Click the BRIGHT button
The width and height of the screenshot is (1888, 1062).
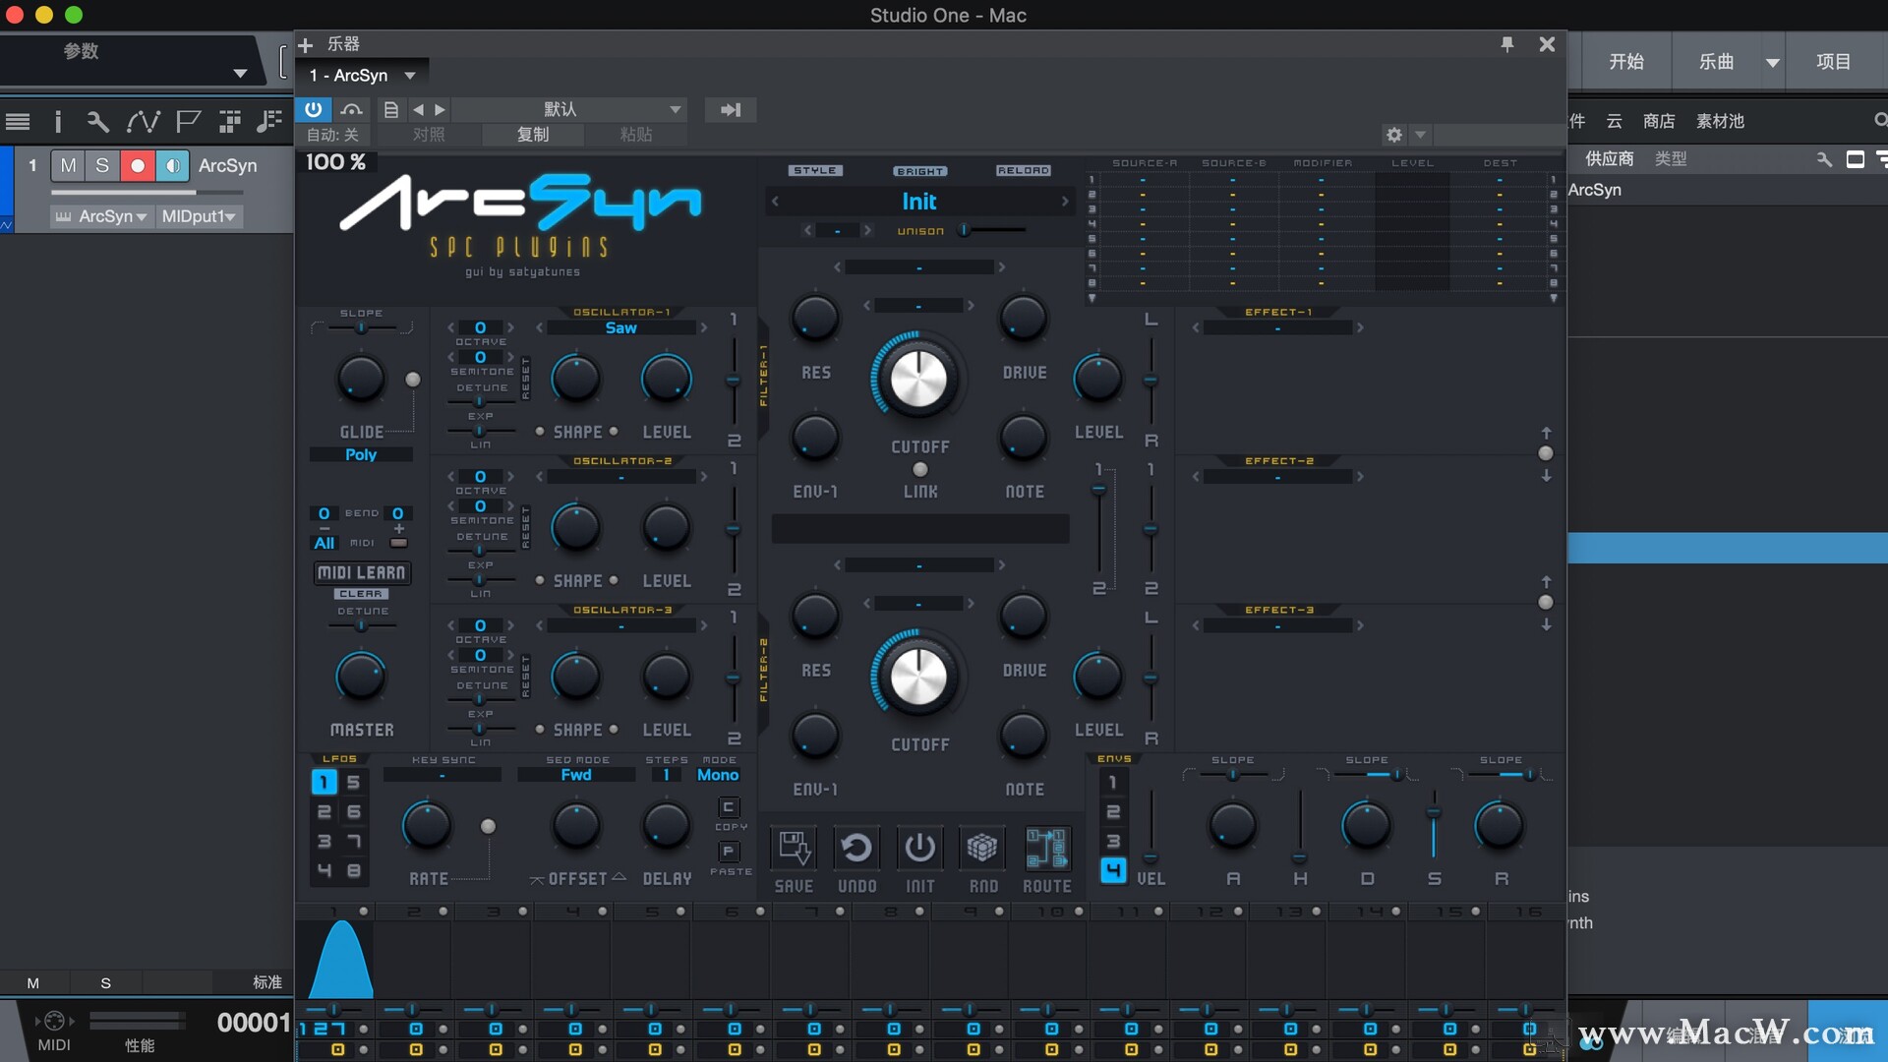coord(919,171)
